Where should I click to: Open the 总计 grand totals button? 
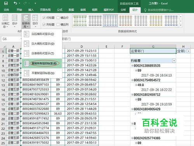pyautogui.click(x=15, y=21)
